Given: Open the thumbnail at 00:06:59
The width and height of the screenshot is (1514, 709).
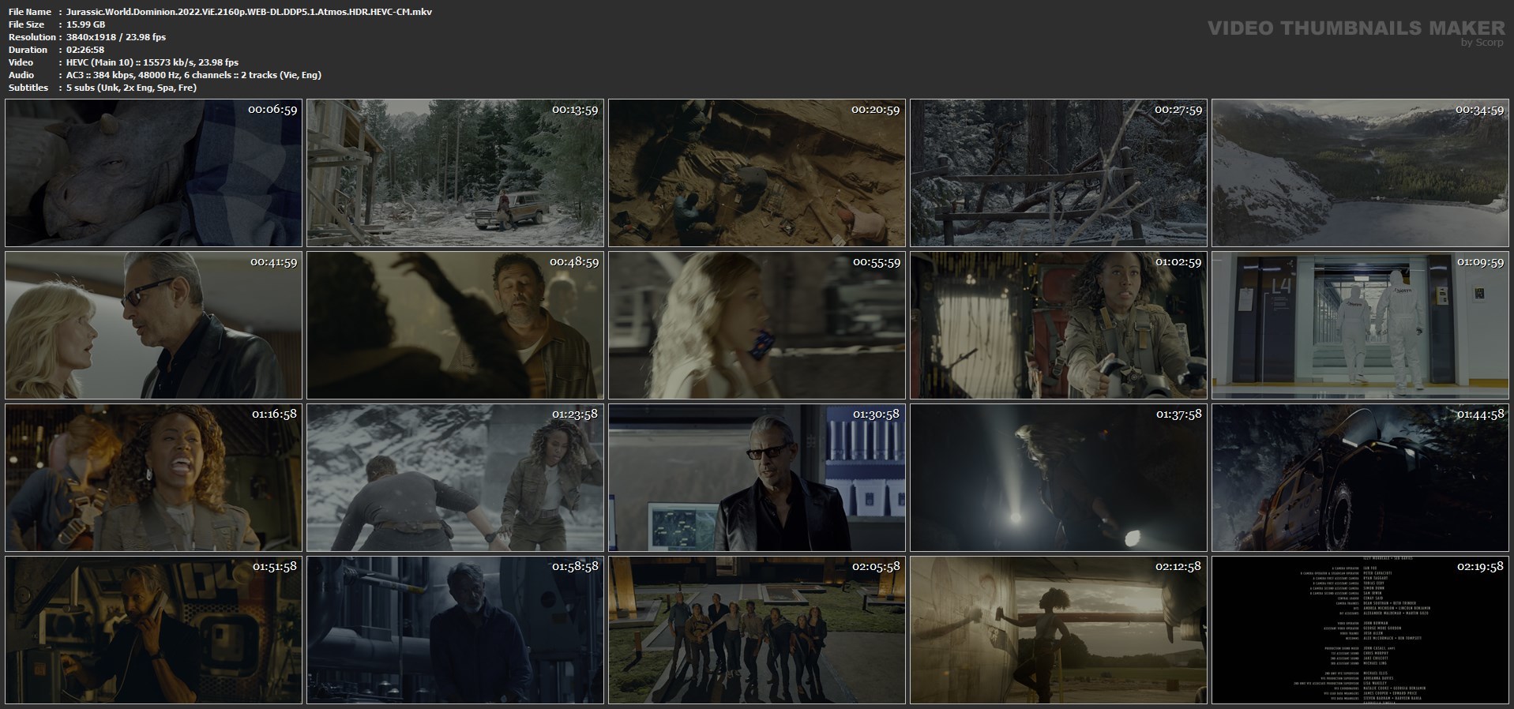Looking at the screenshot, I should tap(153, 173).
